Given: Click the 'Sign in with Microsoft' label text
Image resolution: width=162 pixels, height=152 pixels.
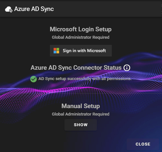Looking at the screenshot, I should pos(84,51).
